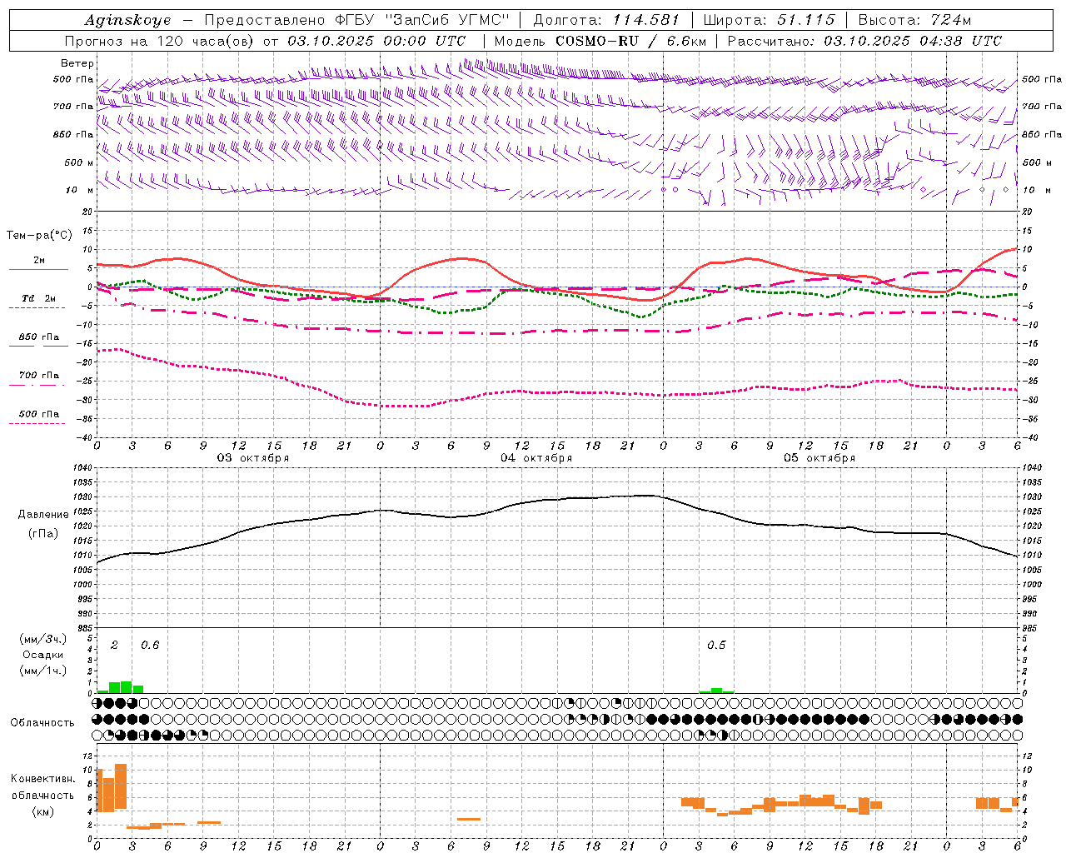Select the 700 гПа temperature legend entry
The width and height of the screenshot is (1066, 853).
(x=39, y=376)
